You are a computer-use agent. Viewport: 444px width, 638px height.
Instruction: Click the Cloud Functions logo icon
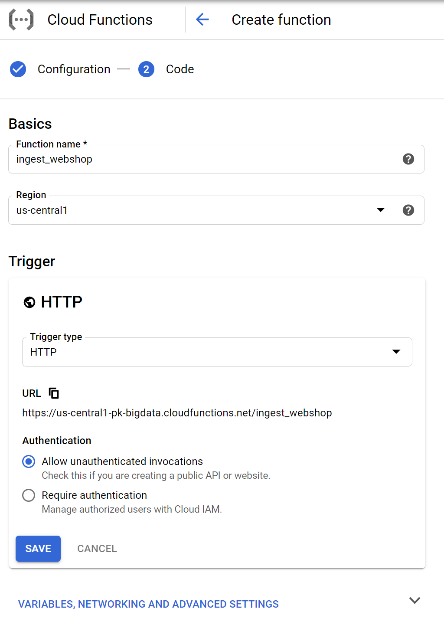tap(21, 20)
